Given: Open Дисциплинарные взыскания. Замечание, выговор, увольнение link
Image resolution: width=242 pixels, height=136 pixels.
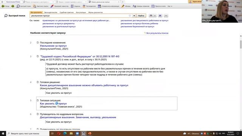Looking at the screenshot, I should click(78, 117).
